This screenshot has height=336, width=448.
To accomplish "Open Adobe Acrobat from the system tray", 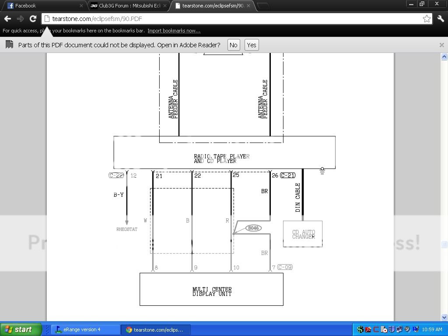I will tap(367, 329).
